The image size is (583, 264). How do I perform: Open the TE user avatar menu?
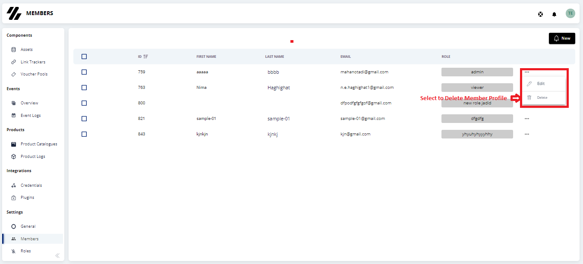pos(570,13)
